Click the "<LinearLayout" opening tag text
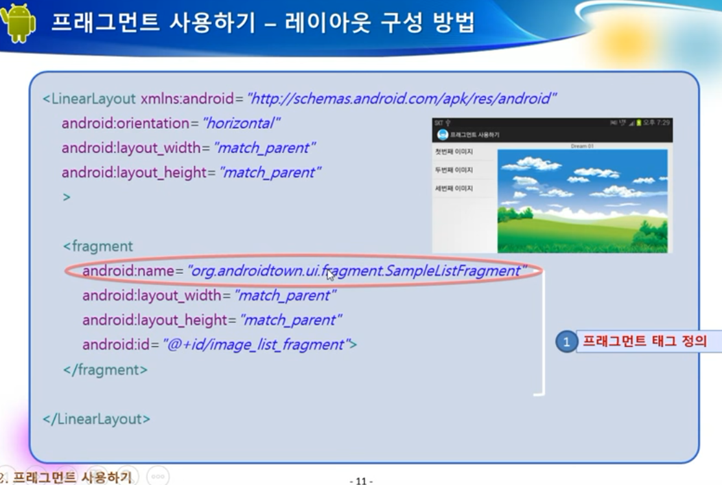The image size is (722, 485). (x=89, y=98)
